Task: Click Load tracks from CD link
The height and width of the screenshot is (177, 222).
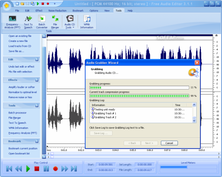Action: (x=20, y=46)
